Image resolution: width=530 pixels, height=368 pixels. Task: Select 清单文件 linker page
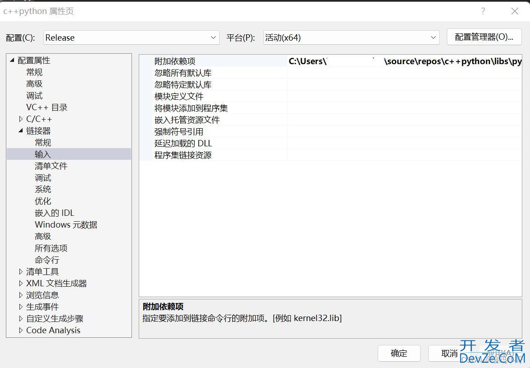(51, 166)
